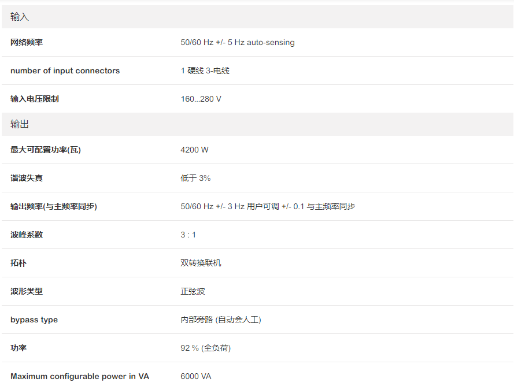Click the 网络频率 row label

click(x=27, y=42)
